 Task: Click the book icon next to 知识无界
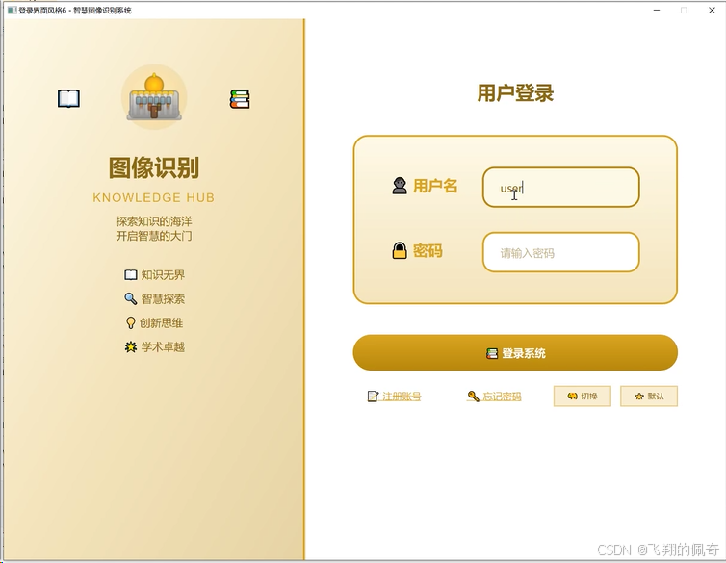pos(131,275)
